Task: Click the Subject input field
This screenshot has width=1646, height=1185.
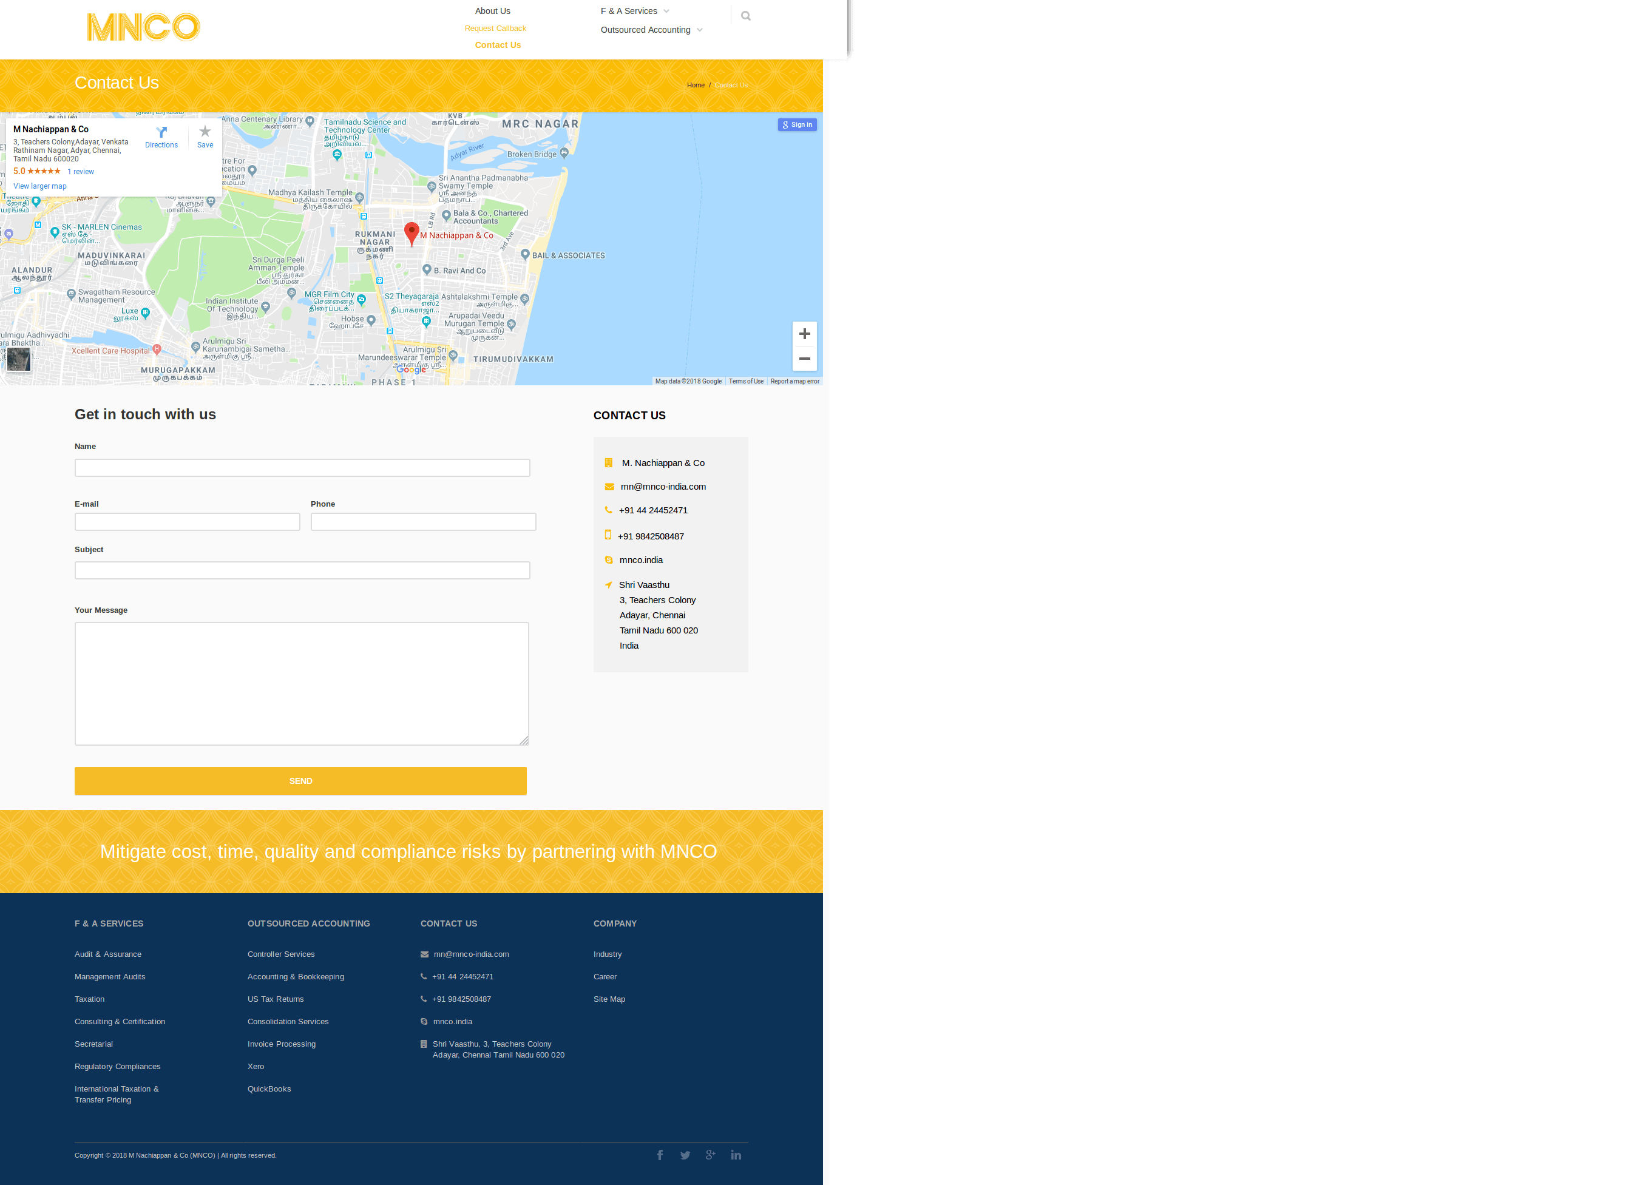Action: coord(303,570)
